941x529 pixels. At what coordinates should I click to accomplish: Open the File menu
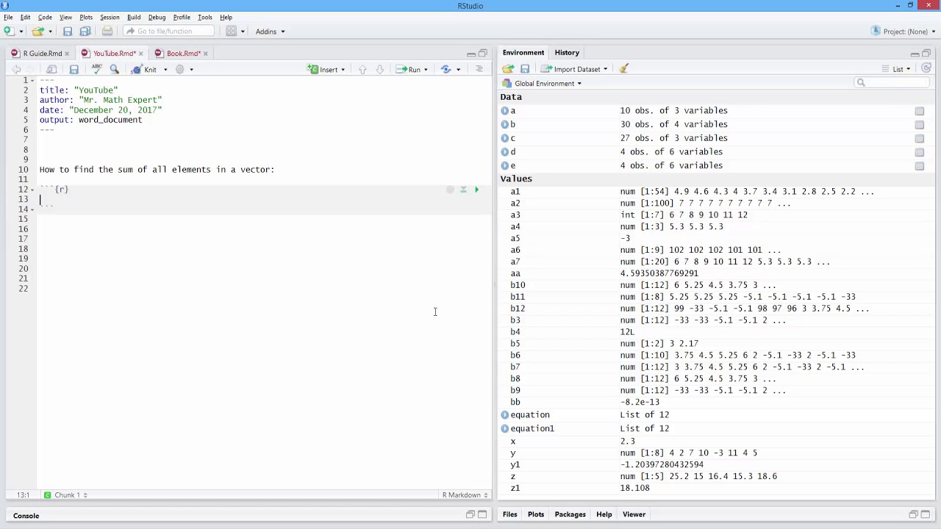[8, 17]
